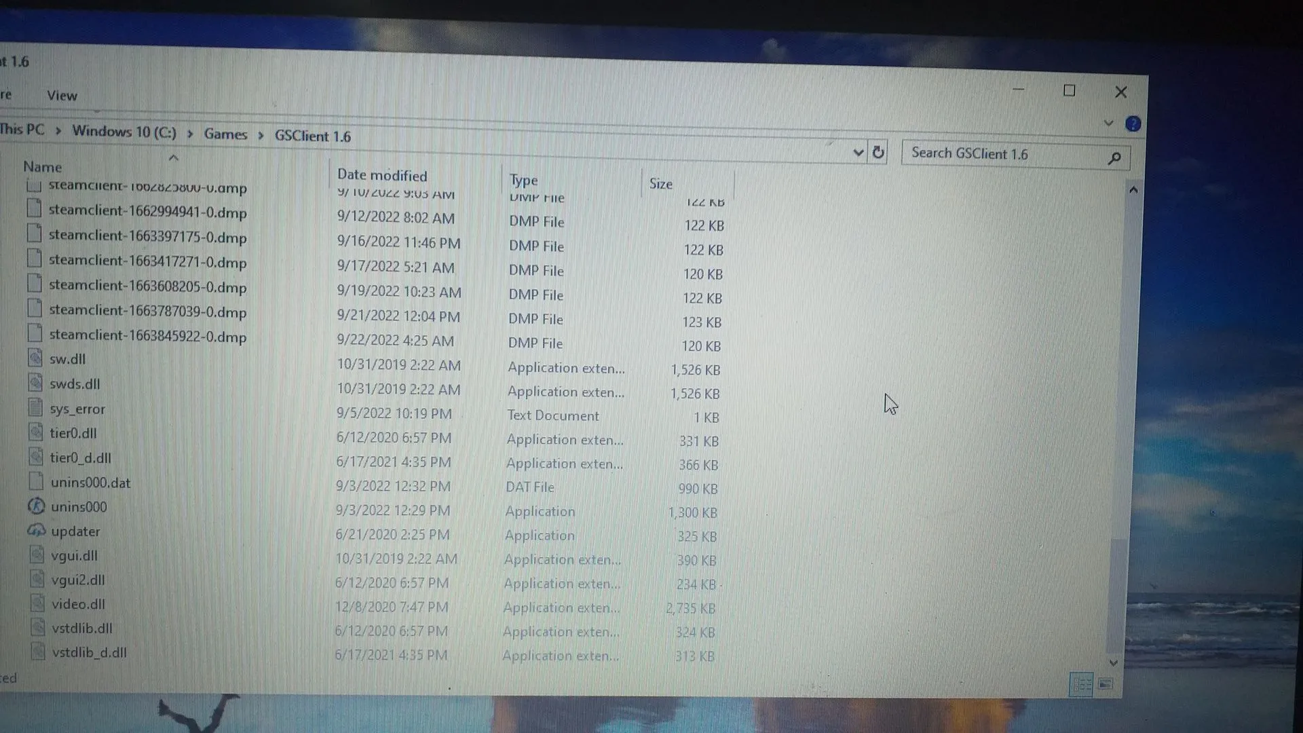
Task: Expand the chevron after Games
Action: point(261,136)
